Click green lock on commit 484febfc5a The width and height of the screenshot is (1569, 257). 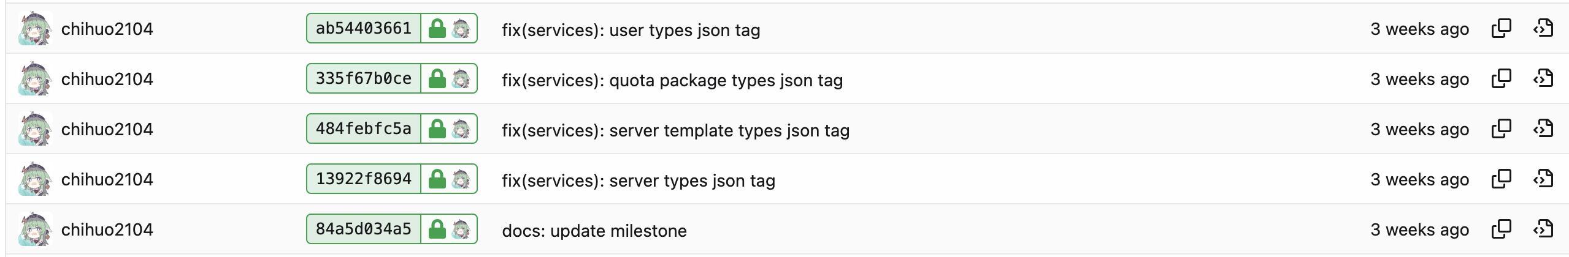click(437, 128)
